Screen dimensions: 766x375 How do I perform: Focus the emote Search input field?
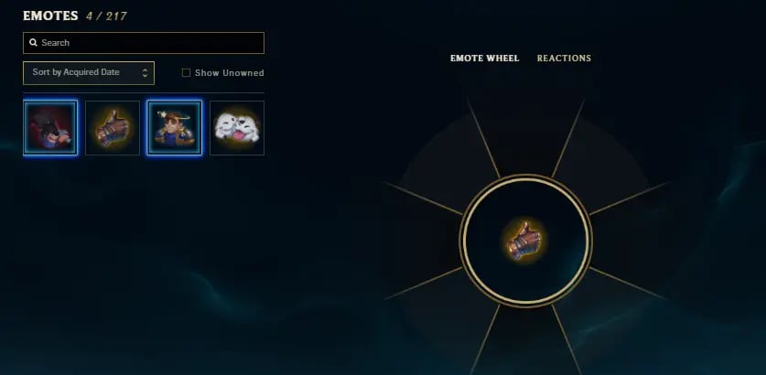tap(144, 43)
